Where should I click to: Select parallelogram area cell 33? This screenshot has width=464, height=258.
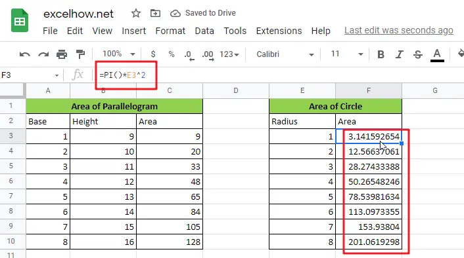coord(170,166)
